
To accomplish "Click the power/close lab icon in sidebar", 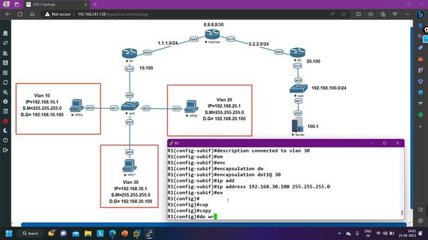I will point(5,140).
